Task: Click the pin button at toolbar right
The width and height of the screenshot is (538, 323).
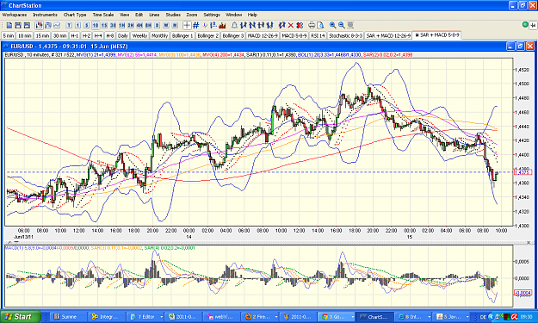Action: coord(533,25)
